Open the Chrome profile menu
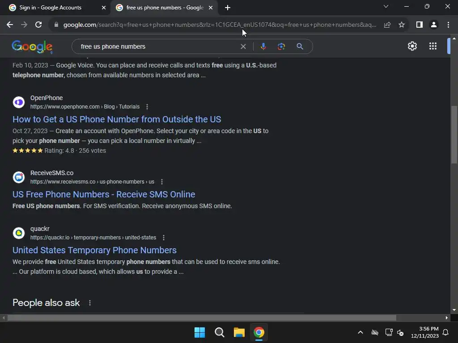 (x=434, y=25)
